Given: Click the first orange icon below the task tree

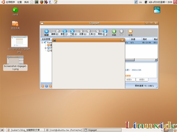Looking at the screenshot, I should pyautogui.click(x=43, y=86).
